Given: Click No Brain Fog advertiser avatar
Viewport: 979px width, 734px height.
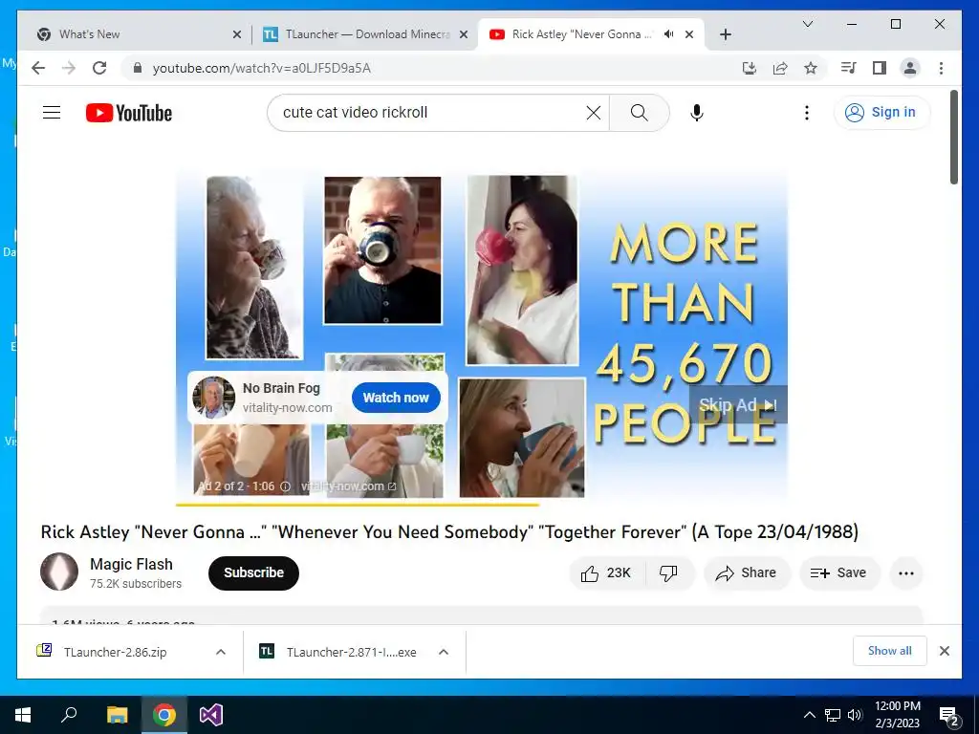Looking at the screenshot, I should [213, 398].
